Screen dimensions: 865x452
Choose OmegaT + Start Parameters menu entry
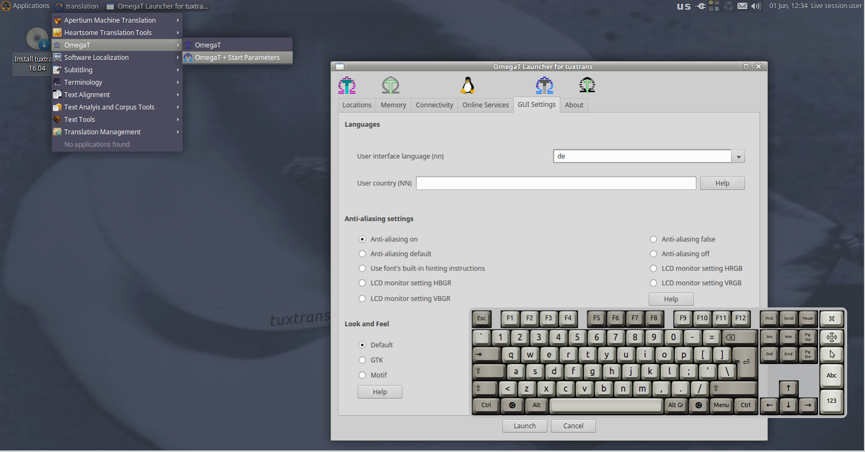237,58
